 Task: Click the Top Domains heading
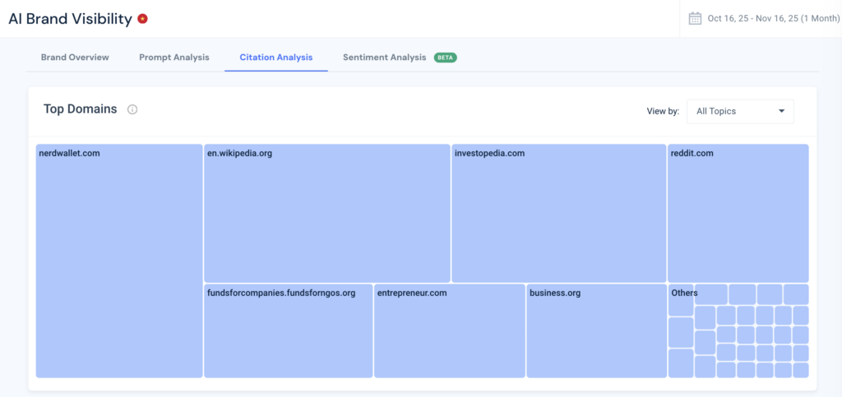[80, 109]
